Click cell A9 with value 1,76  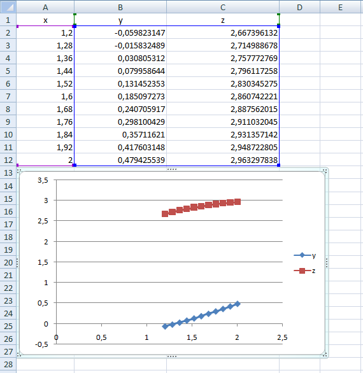click(45, 122)
